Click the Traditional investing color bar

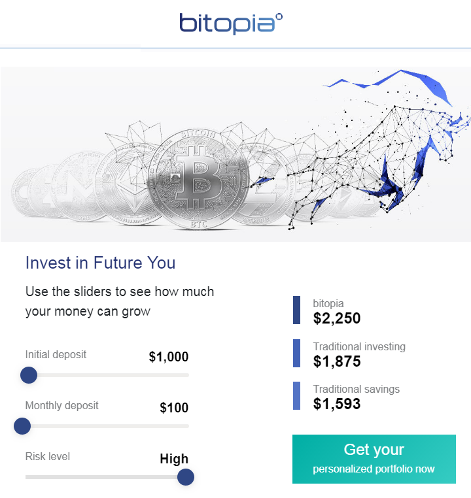click(x=297, y=353)
